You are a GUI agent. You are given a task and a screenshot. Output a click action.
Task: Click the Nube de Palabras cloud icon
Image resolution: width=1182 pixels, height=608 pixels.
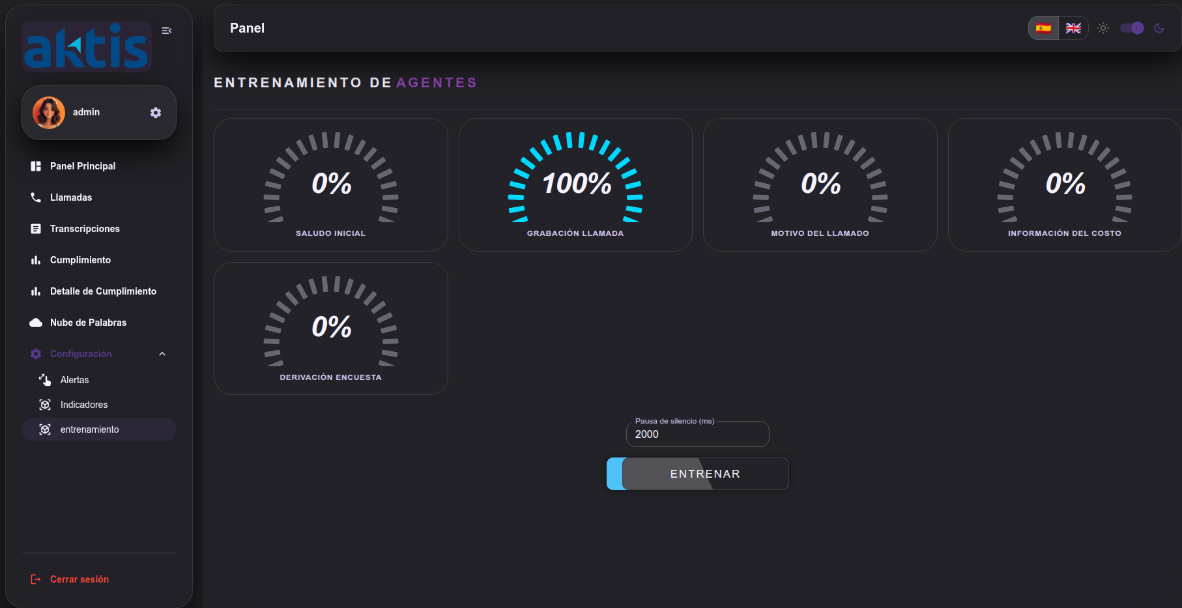[x=36, y=323]
